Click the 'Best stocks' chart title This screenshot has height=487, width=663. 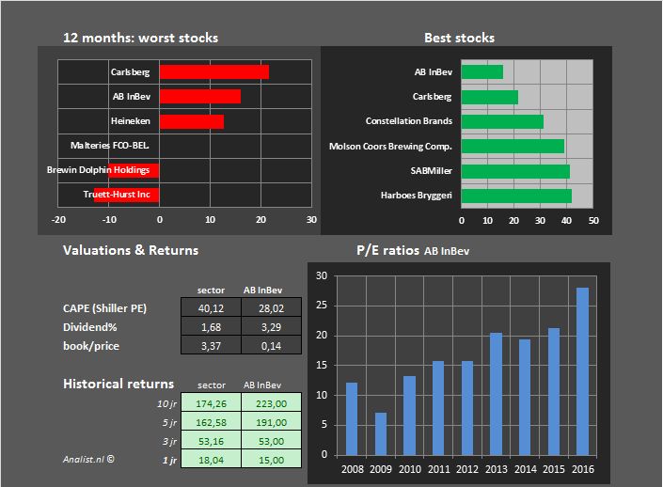459,38
